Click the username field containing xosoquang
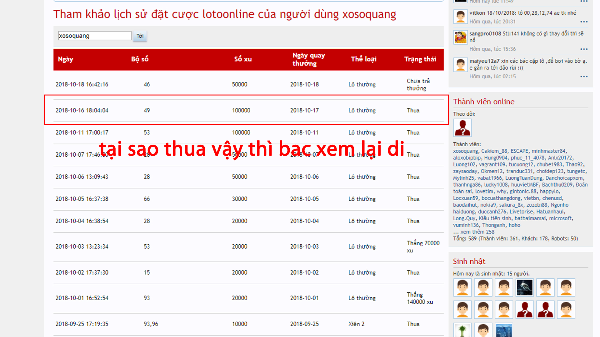600x337 pixels. pos(94,36)
